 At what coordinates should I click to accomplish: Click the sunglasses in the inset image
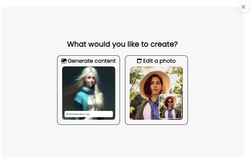tap(170, 102)
